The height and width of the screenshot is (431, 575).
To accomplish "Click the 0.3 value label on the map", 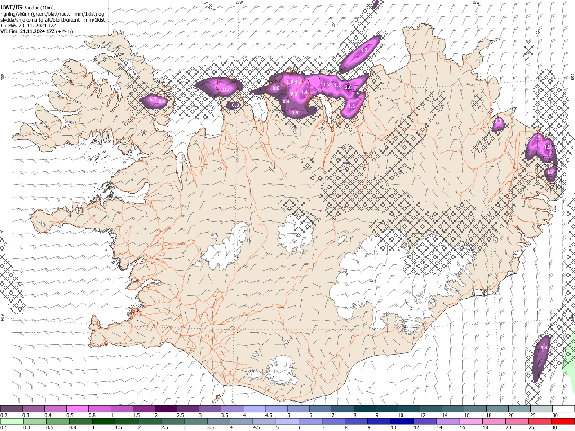I will pos(235,106).
